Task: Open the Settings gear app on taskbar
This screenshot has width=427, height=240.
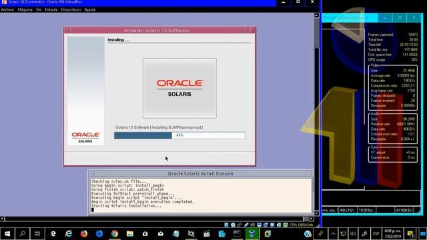Action: pyautogui.click(x=191, y=233)
